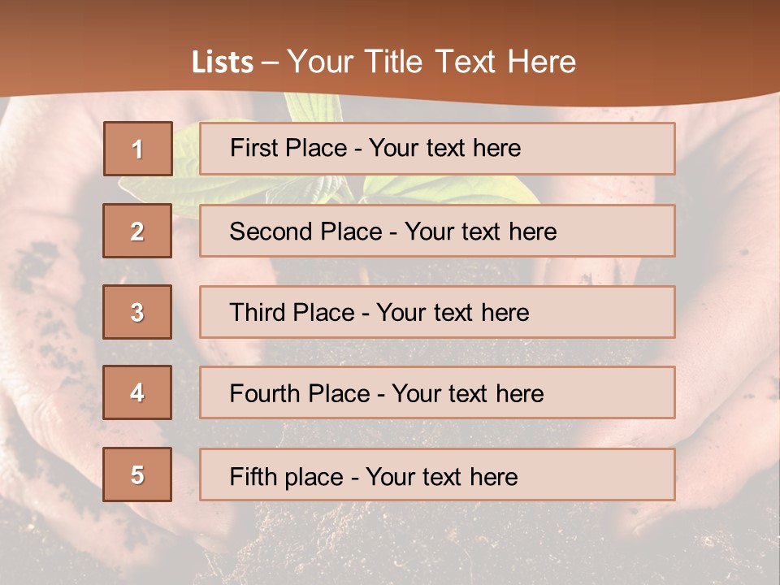Click the number 3 box
This screenshot has width=780, height=585.
[137, 312]
